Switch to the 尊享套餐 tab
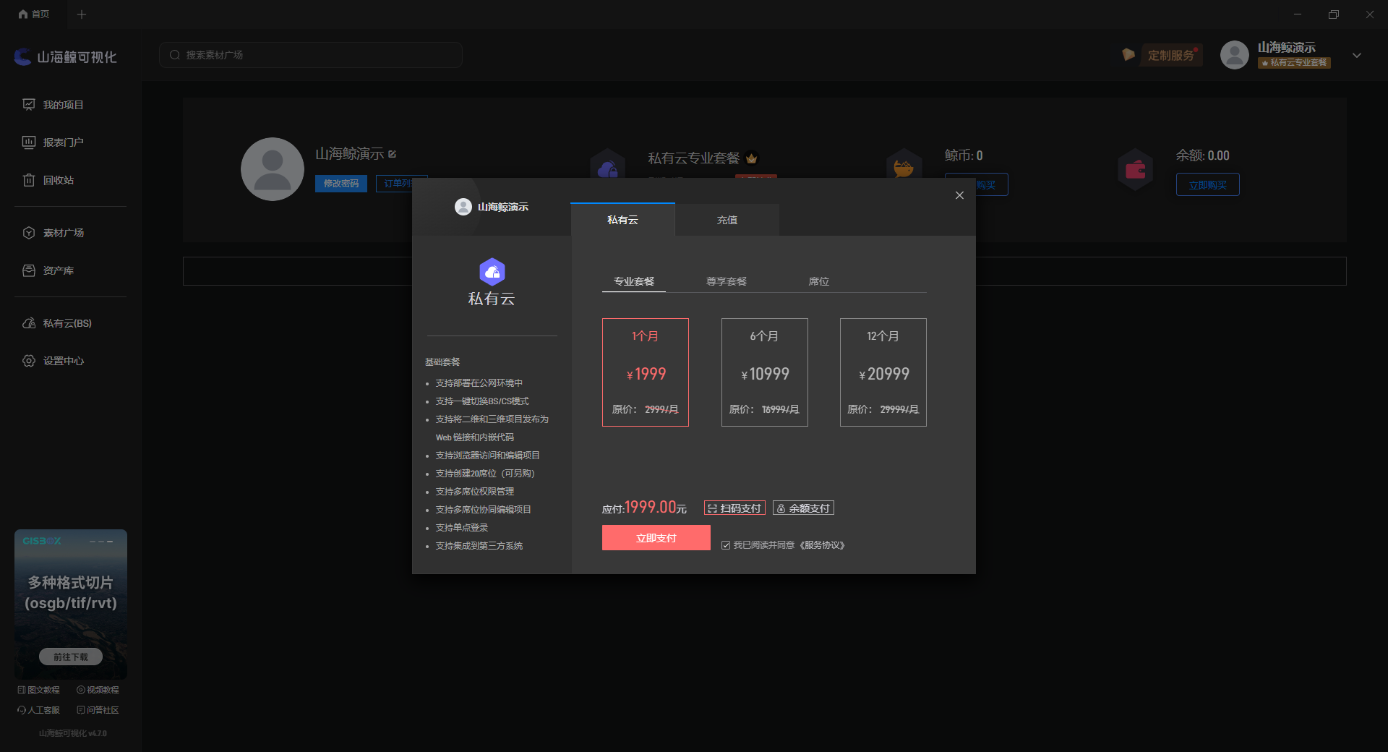This screenshot has height=752, width=1388. coord(726,281)
